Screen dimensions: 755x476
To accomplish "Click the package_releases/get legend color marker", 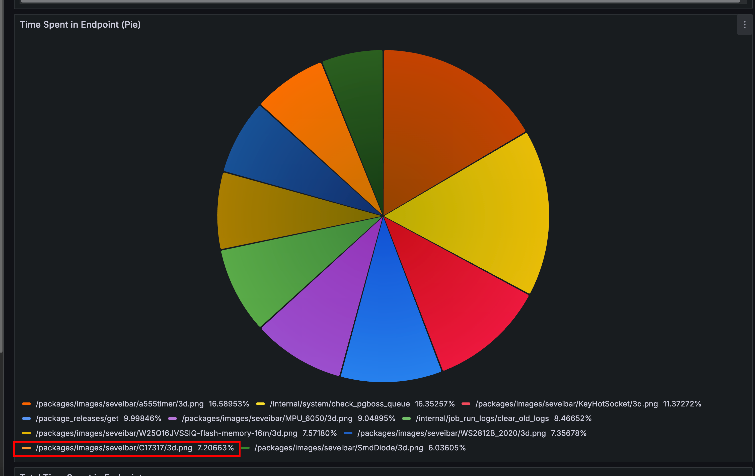I will pos(26,419).
